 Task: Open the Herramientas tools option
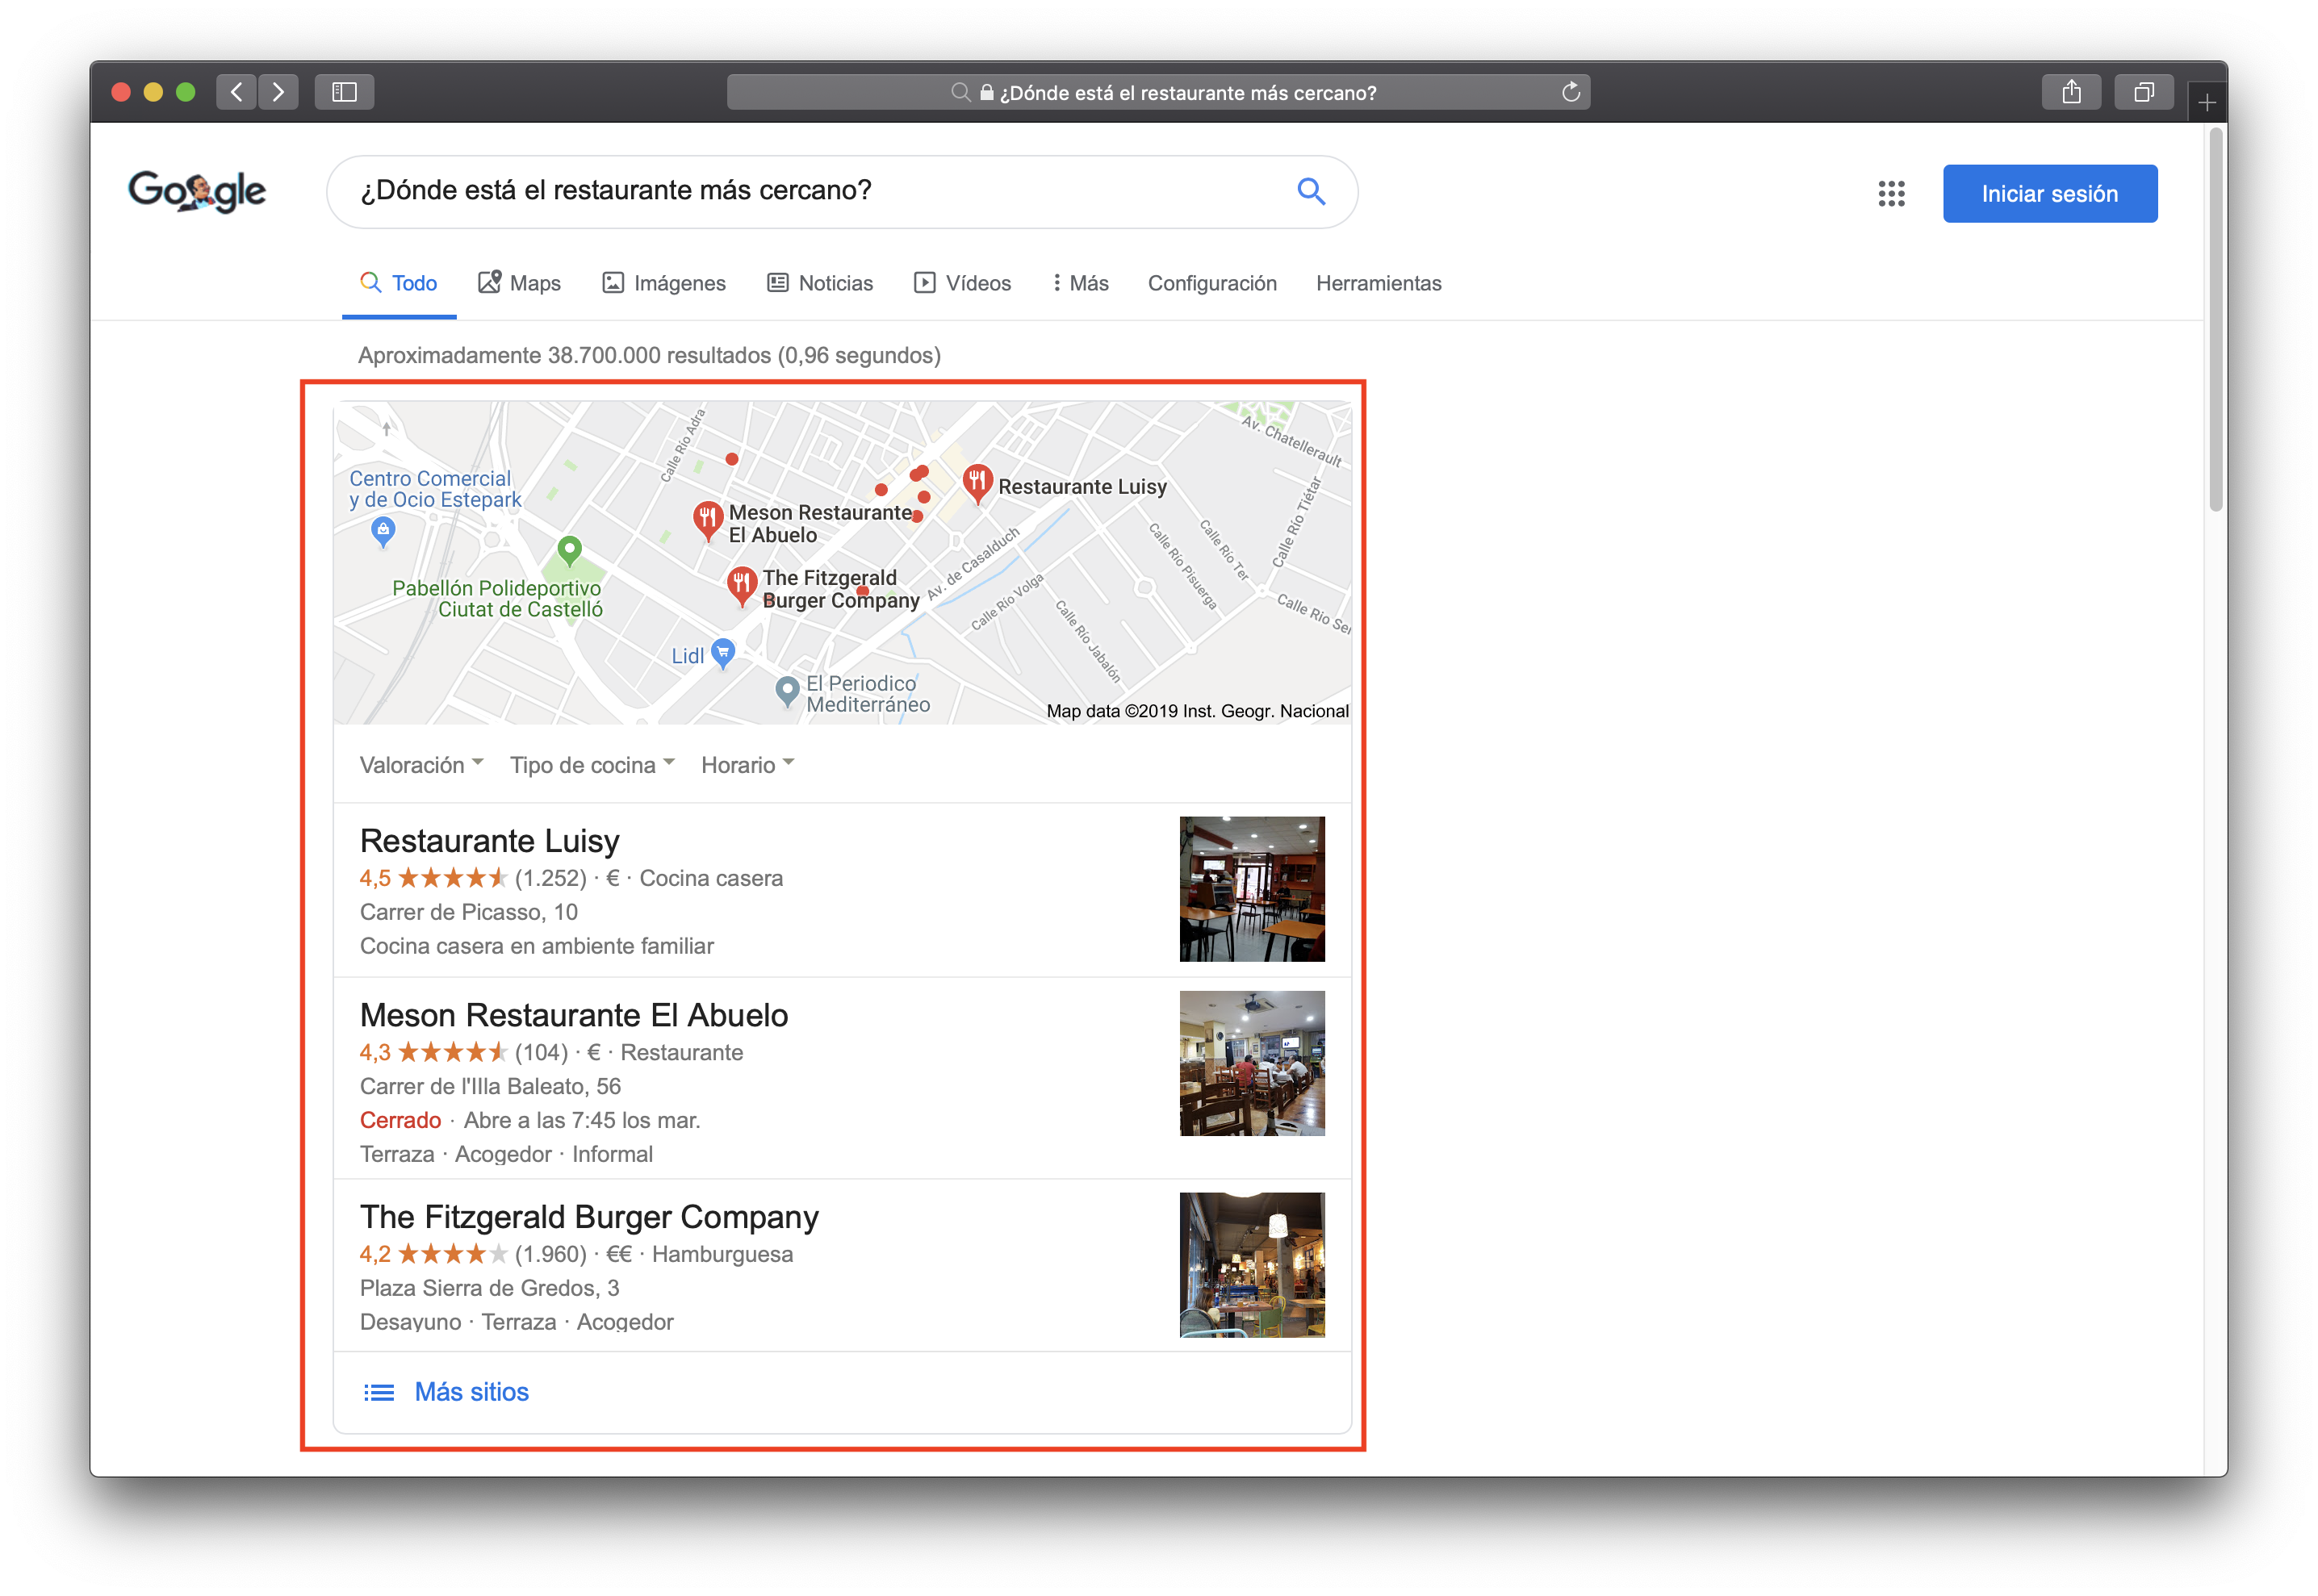(x=1379, y=283)
